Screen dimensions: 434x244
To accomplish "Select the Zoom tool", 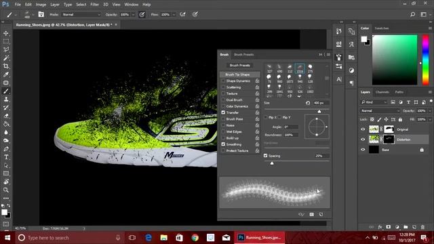I will point(6,190).
